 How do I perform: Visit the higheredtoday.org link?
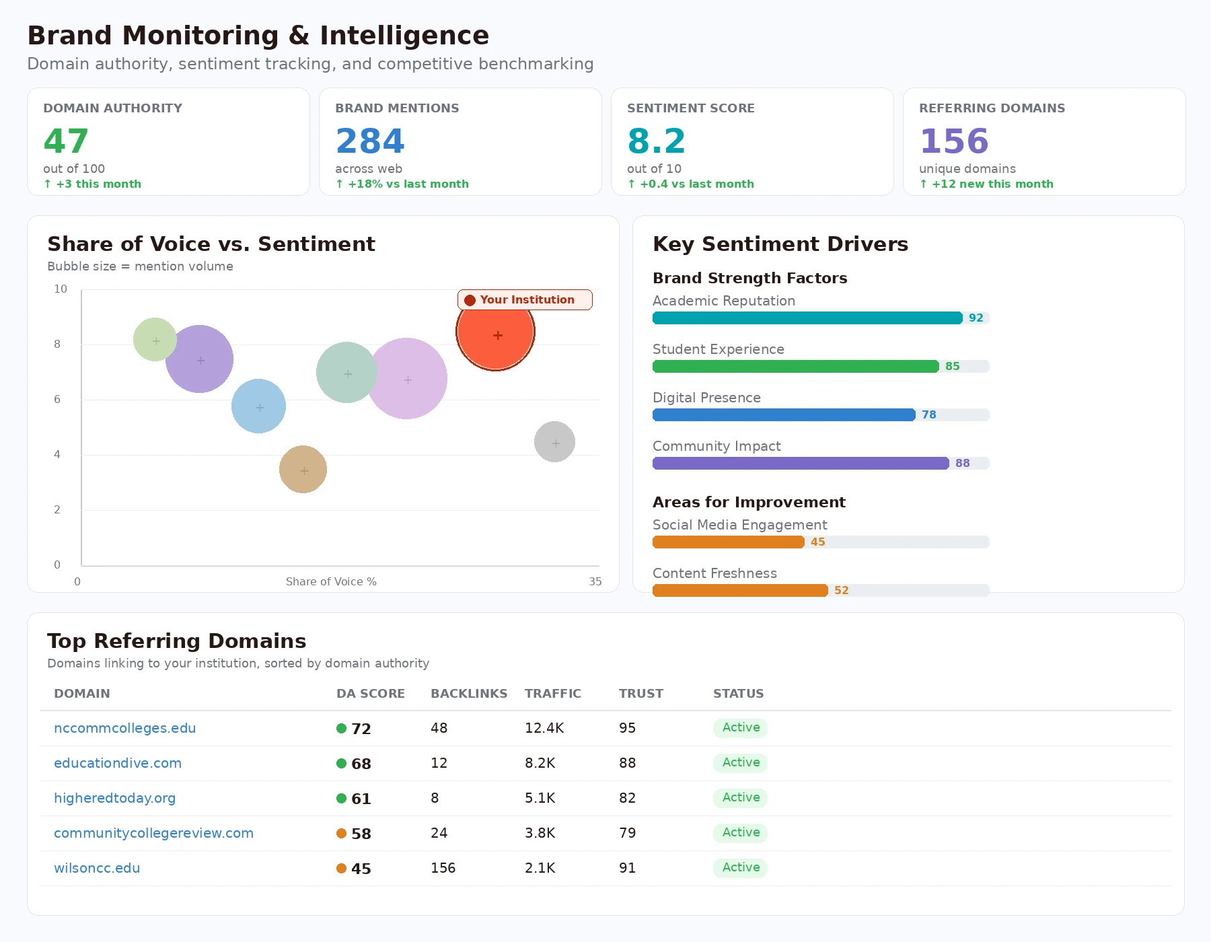[x=114, y=798]
